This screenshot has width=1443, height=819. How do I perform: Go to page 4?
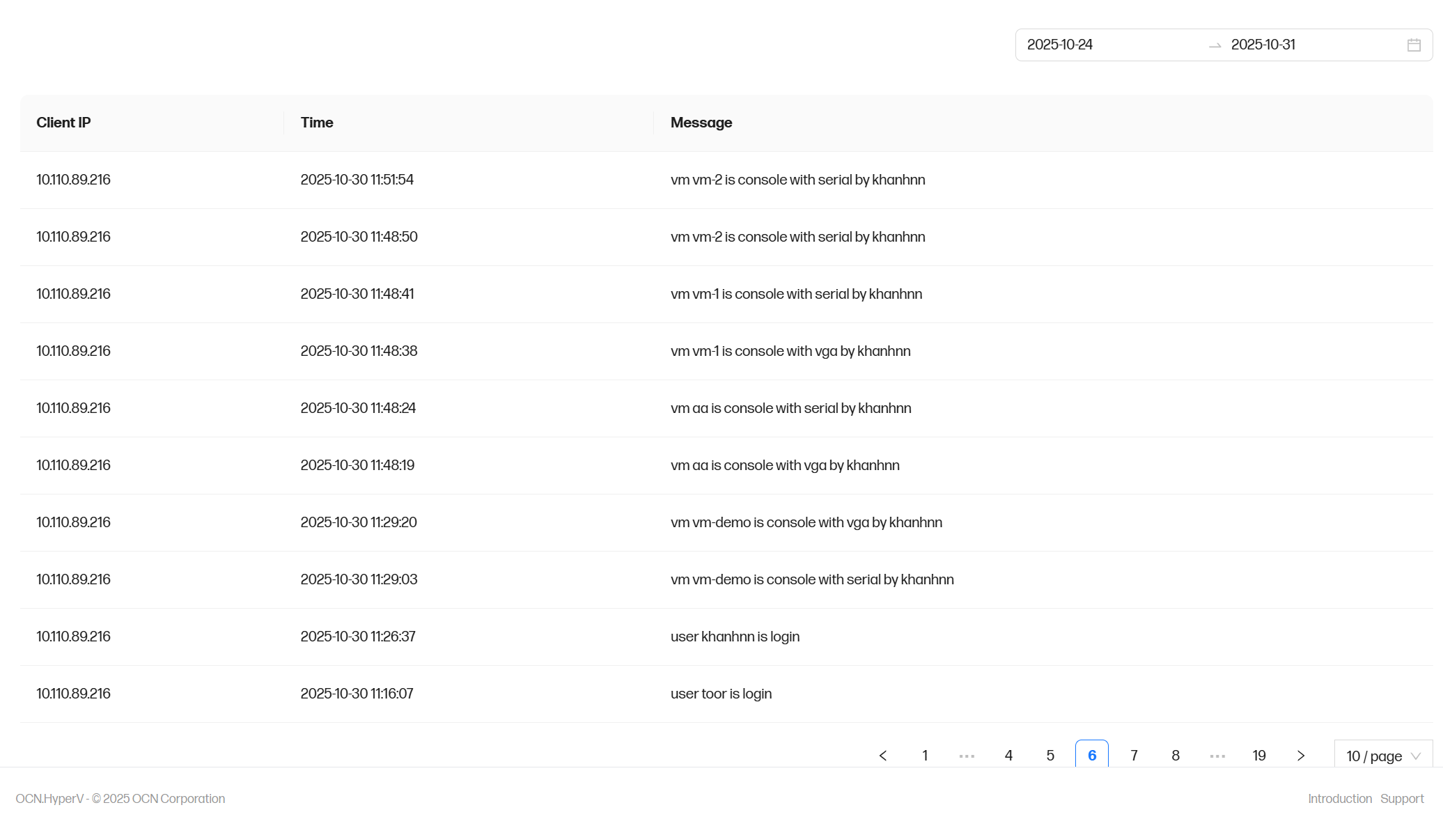(1008, 756)
